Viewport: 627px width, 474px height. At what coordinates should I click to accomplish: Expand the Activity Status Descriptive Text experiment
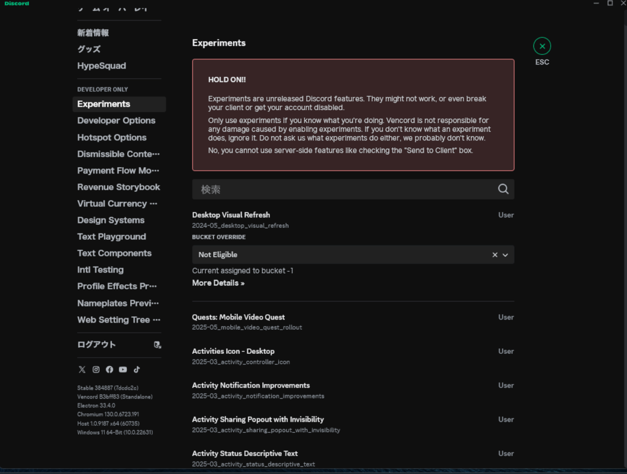(353, 458)
